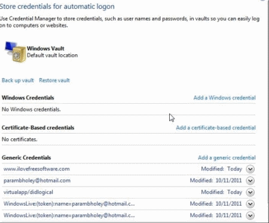The image size is (269, 223).
Task: Expand last WindowsLive token credential chevron
Action: pyautogui.click(x=250, y=215)
